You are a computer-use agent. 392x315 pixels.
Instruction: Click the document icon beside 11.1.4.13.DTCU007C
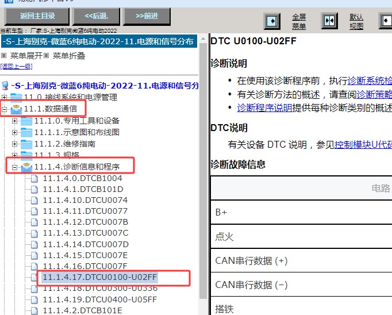[34, 233]
